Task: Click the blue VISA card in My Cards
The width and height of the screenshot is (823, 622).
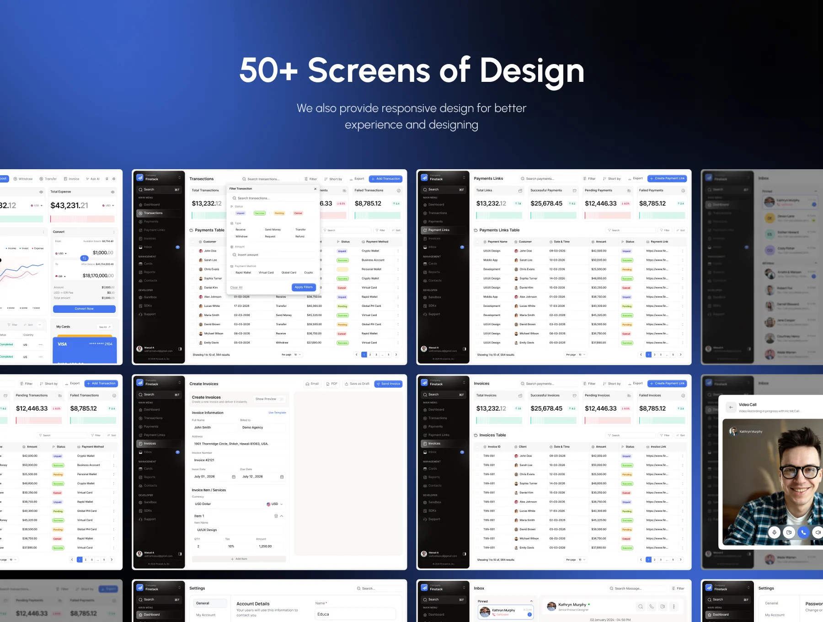Action: pos(85,350)
